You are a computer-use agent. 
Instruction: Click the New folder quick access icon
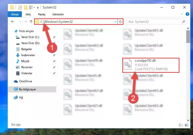[26, 7]
